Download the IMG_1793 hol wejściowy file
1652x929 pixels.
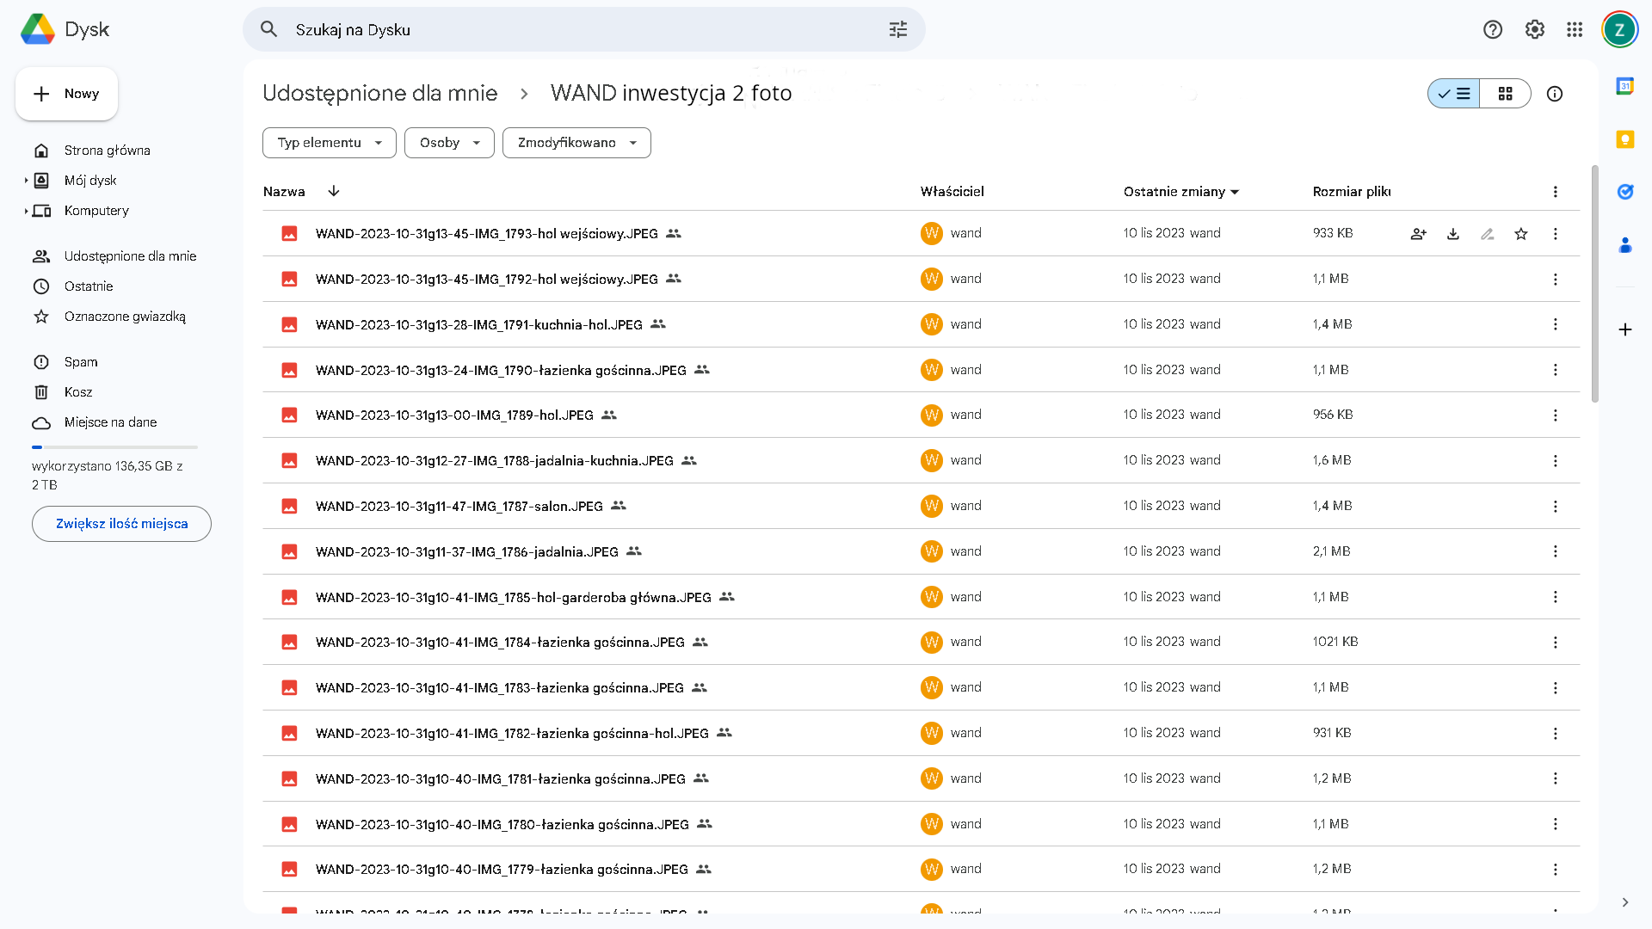1452,234
